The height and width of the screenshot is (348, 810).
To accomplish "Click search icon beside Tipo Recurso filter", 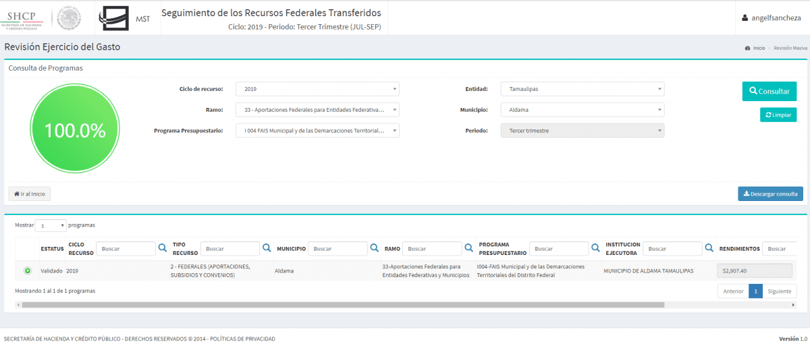I will [x=267, y=248].
